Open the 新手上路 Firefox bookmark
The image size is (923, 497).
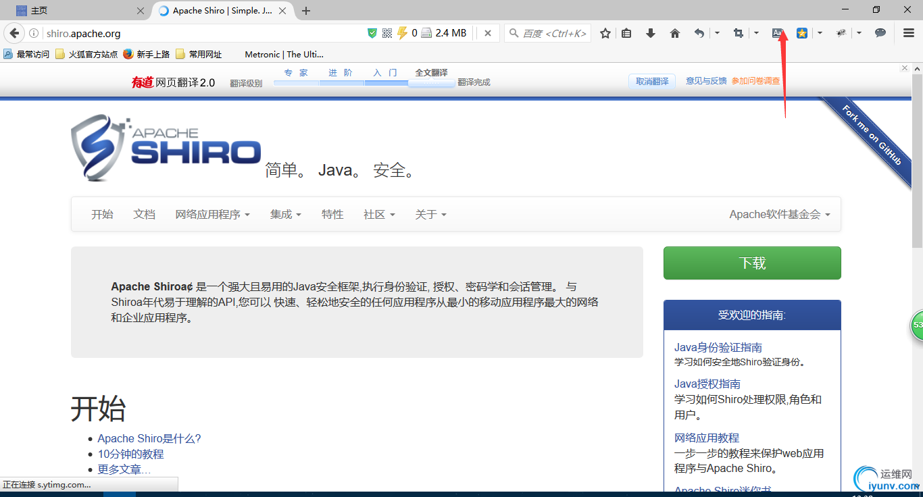click(147, 54)
